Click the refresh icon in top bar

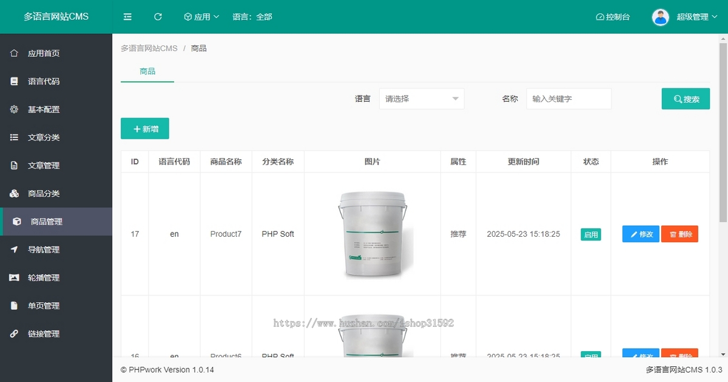[158, 17]
